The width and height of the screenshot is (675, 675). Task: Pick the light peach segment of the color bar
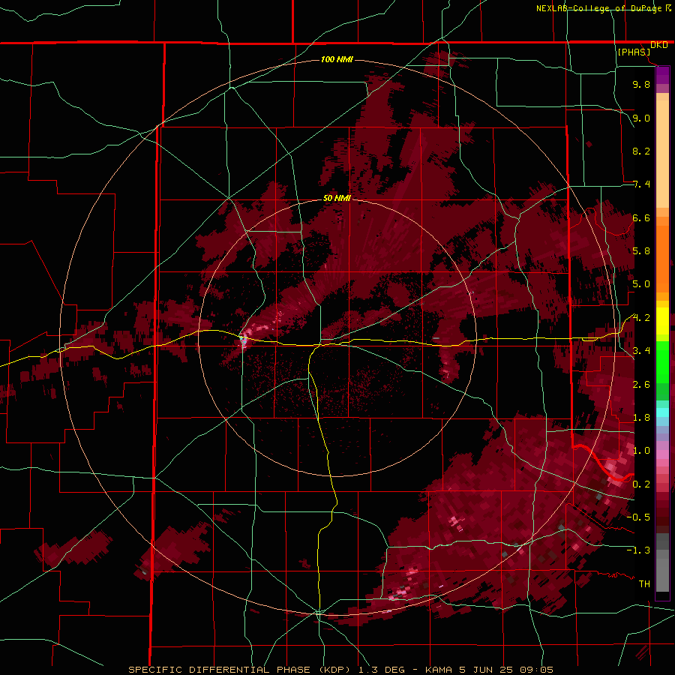coord(662,155)
